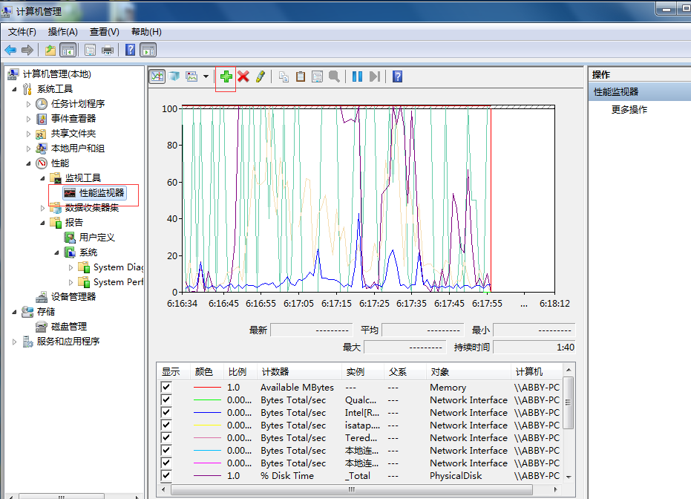Uncheck % Disk Time counter checkbox
Screen dimensions: 691x499
pos(166,476)
